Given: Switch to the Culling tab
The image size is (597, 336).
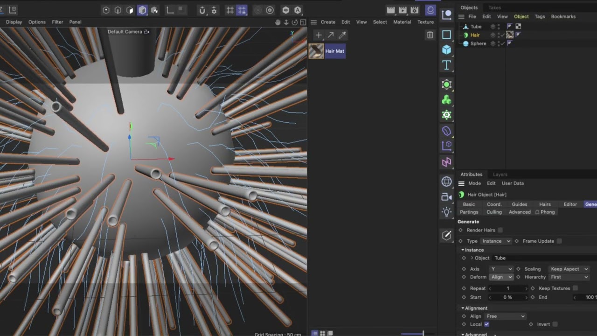Looking at the screenshot, I should 494,212.
